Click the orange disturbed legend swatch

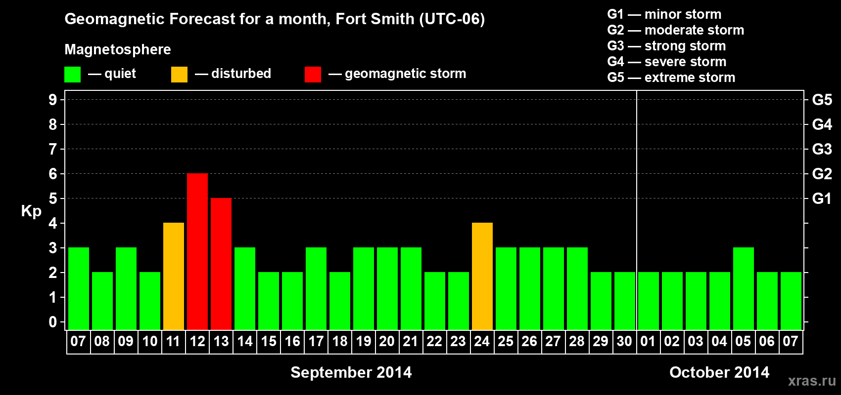click(x=179, y=75)
